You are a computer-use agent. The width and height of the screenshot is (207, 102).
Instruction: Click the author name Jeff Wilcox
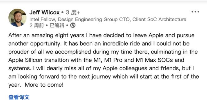click(x=44, y=13)
